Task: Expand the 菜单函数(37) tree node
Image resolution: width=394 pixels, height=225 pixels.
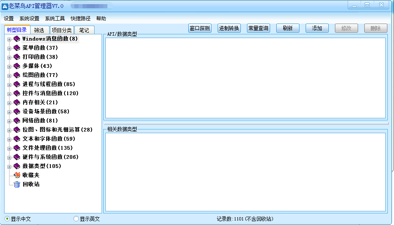Action: (x=9, y=48)
